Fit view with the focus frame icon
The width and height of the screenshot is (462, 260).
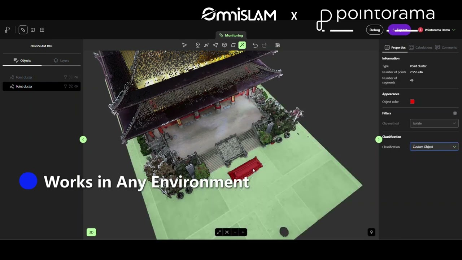coord(227,232)
